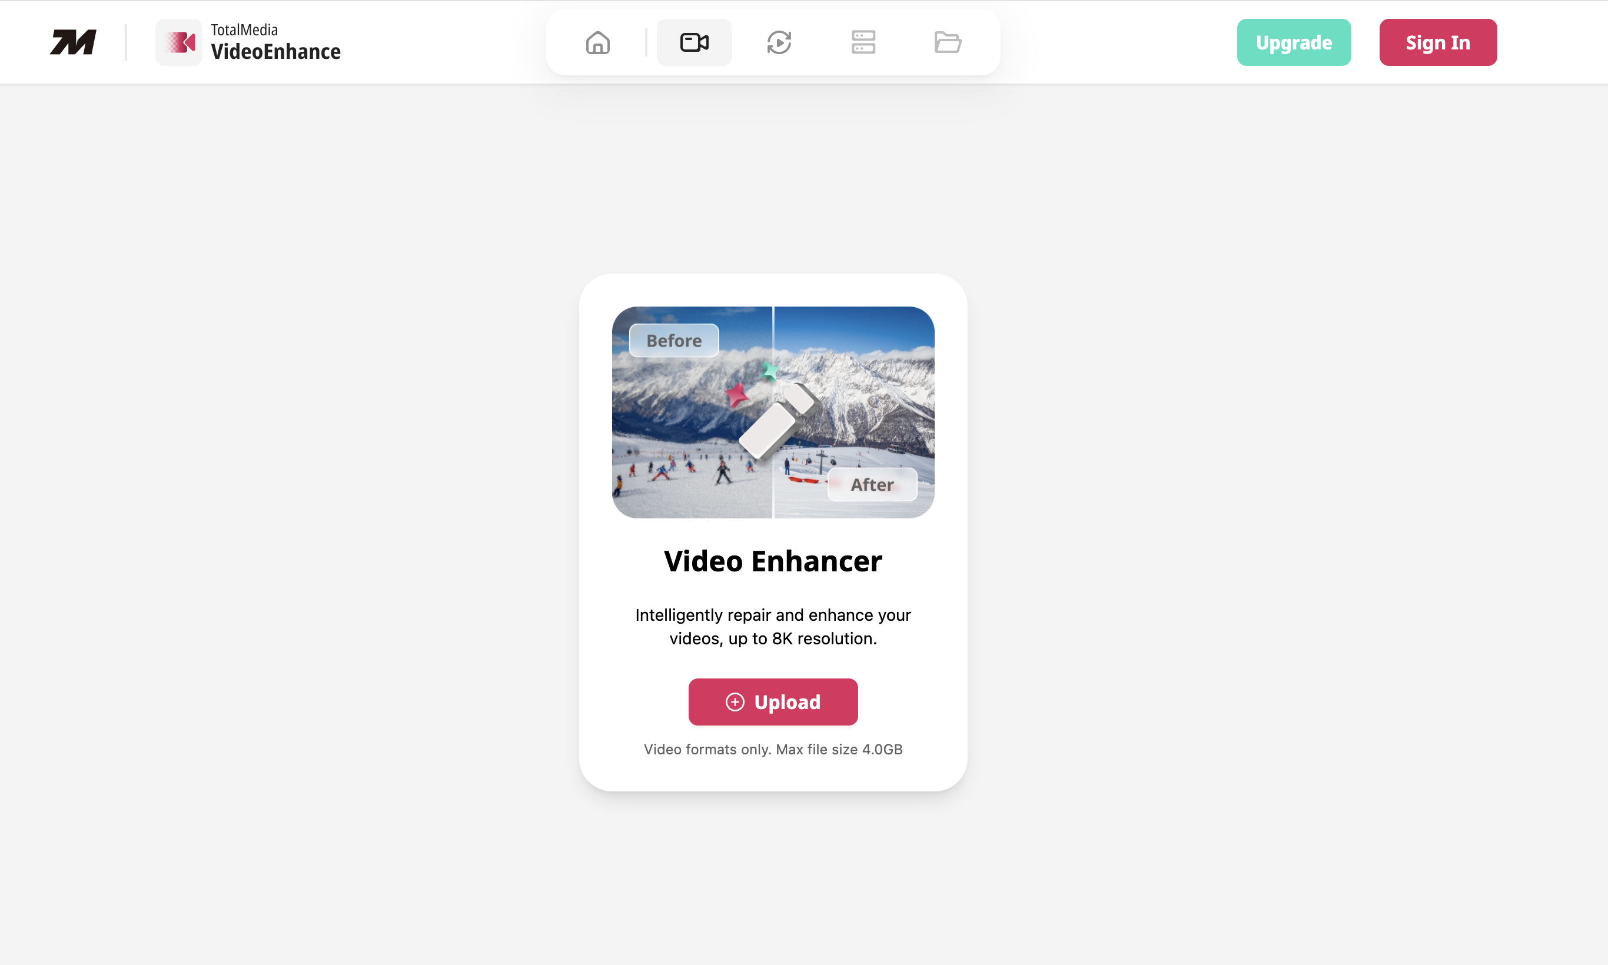Click the ArcSoft M logo
The image size is (1608, 965).
point(74,42)
